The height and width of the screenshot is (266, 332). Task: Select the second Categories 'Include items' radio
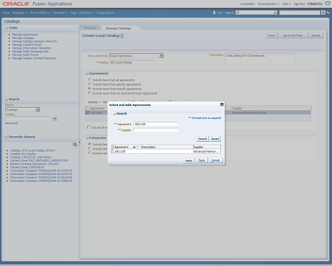point(90,149)
